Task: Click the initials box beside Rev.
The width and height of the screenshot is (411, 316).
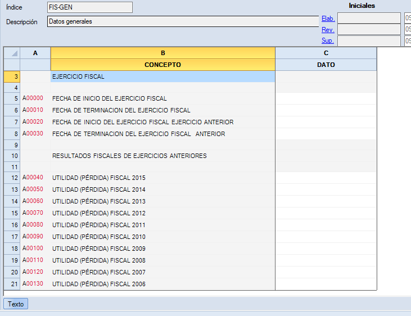Action: [x=369, y=30]
